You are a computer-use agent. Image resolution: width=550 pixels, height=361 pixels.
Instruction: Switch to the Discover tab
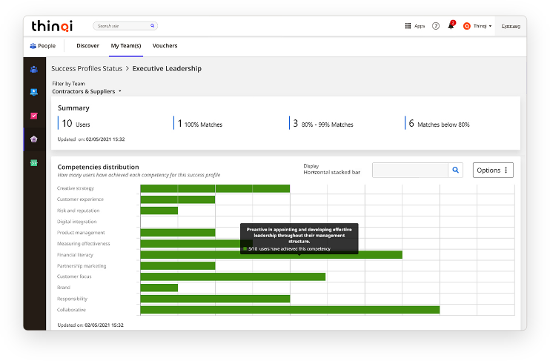87,46
